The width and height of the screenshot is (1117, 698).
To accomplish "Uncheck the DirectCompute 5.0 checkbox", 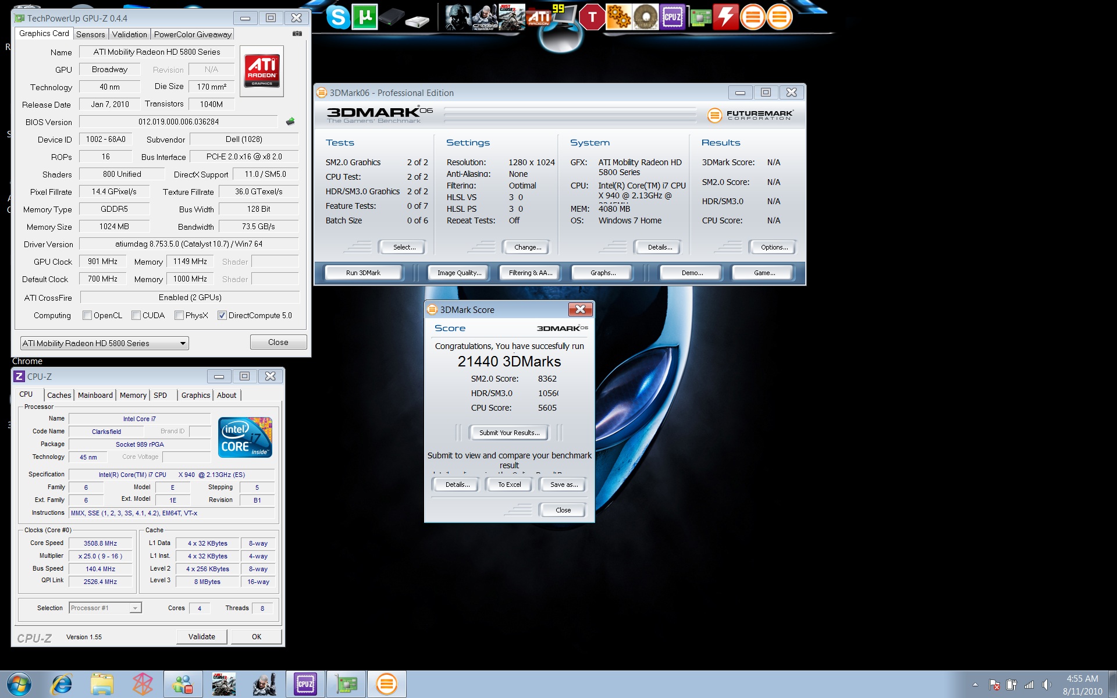I will pos(222,315).
